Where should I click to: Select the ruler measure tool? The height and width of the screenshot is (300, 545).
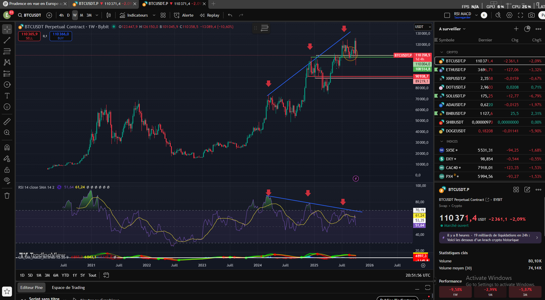coord(7,121)
